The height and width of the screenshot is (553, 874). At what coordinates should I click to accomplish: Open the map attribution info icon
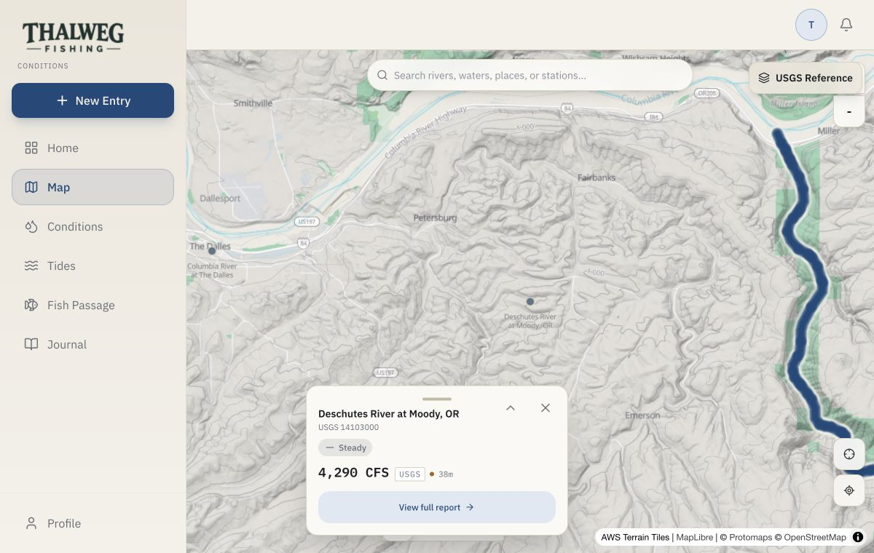(x=858, y=537)
